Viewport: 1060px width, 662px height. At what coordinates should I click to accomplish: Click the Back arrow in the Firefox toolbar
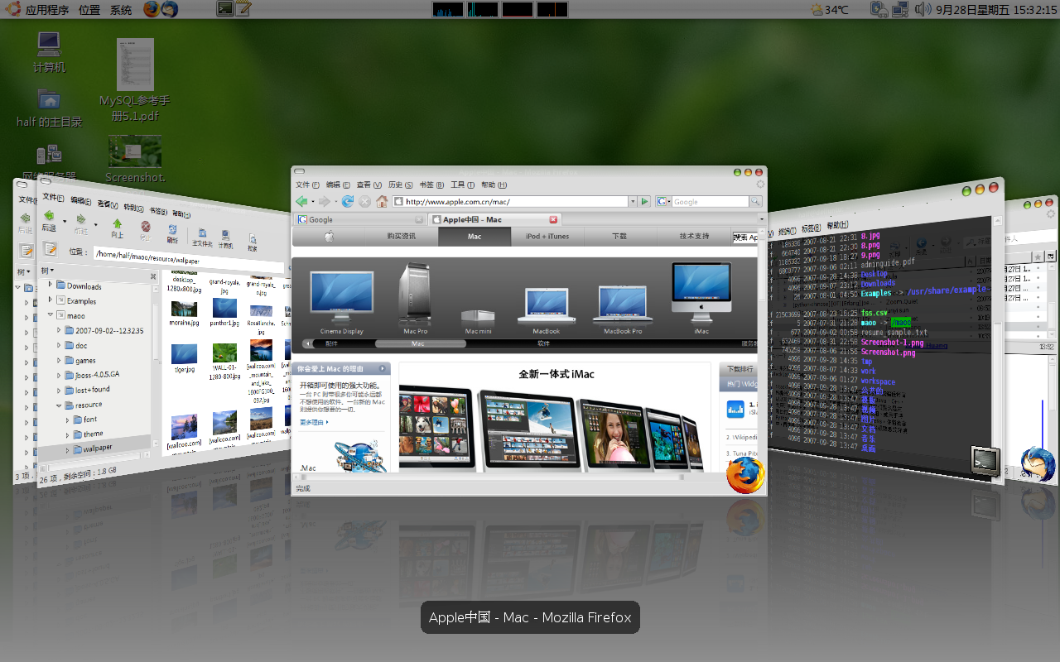pos(301,201)
